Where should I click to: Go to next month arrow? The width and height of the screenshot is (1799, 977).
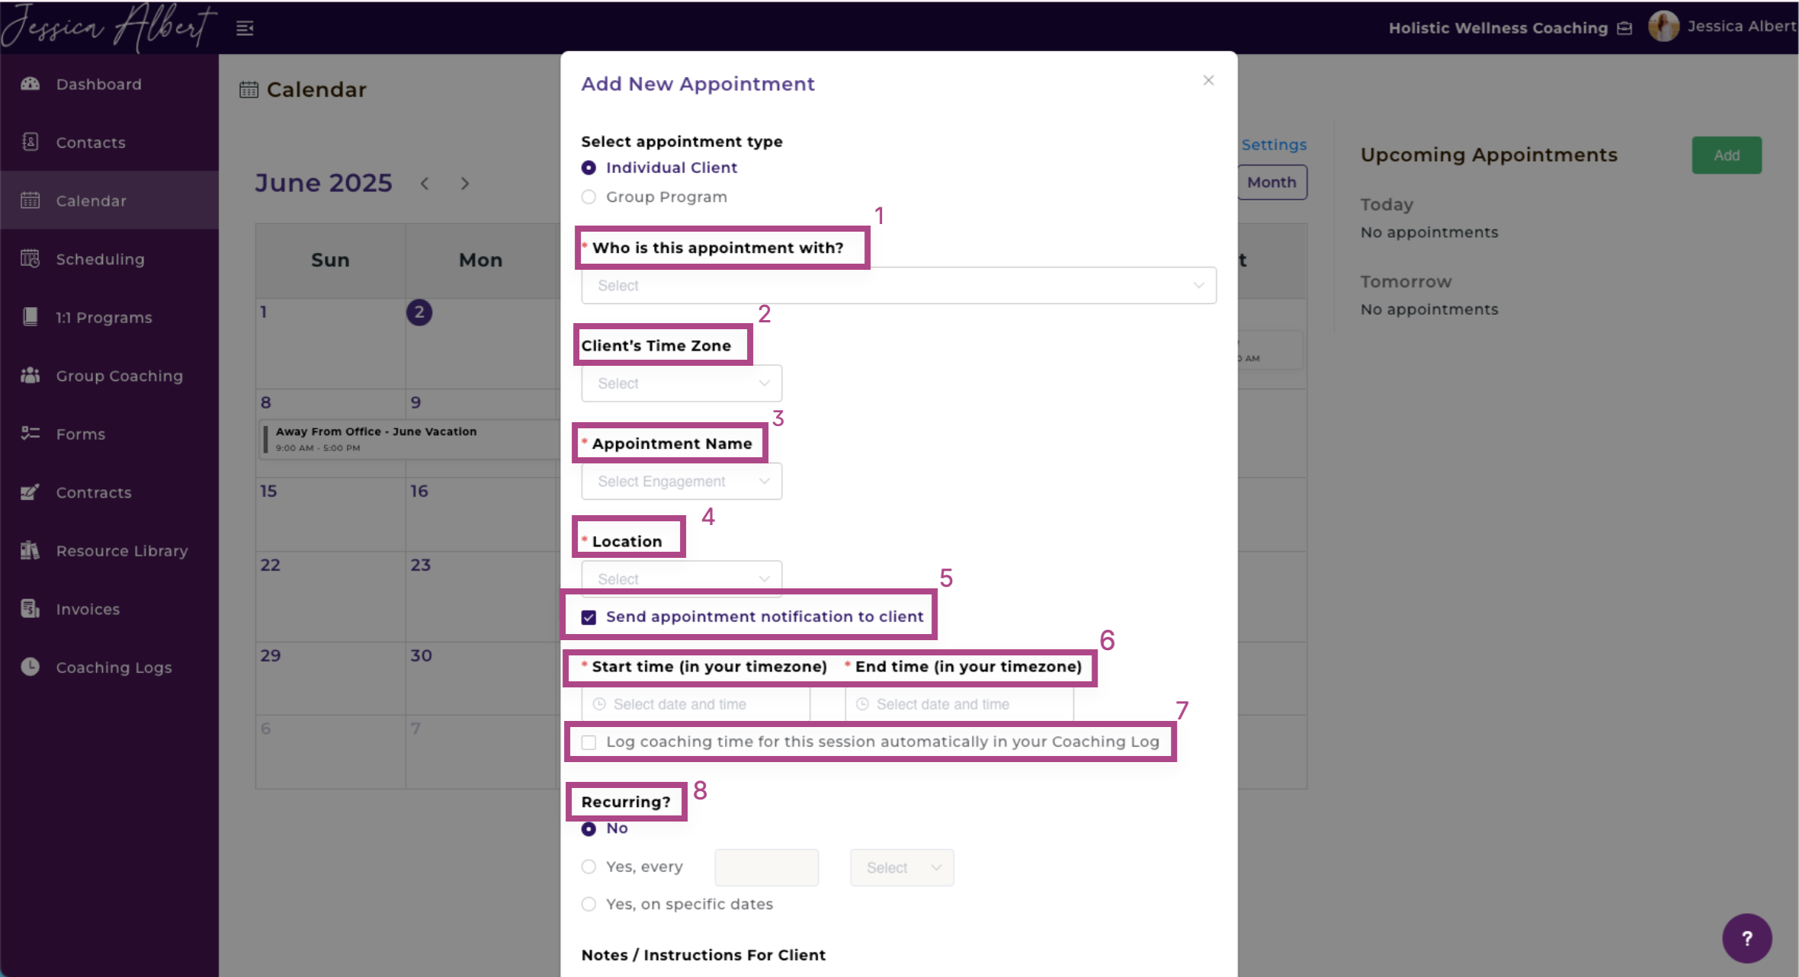pyautogui.click(x=464, y=184)
